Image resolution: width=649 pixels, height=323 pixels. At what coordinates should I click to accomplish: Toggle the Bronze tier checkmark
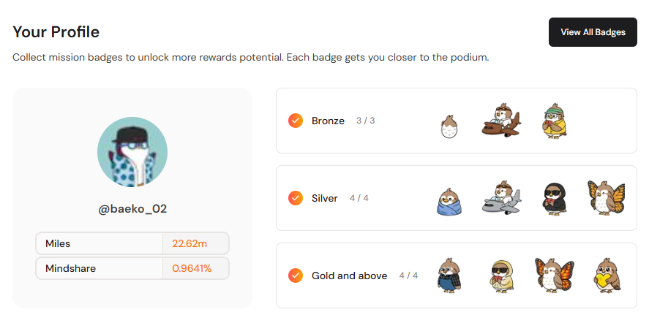(296, 121)
